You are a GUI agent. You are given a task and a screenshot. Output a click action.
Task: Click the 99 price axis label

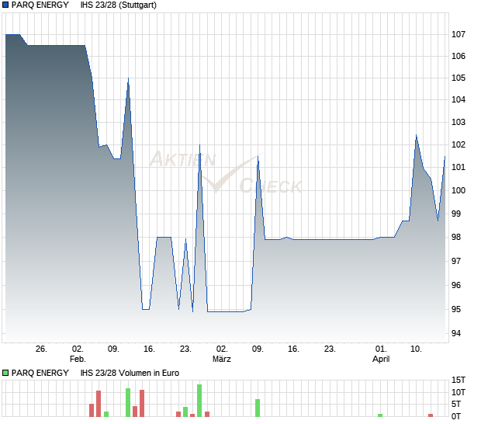tap(456, 214)
